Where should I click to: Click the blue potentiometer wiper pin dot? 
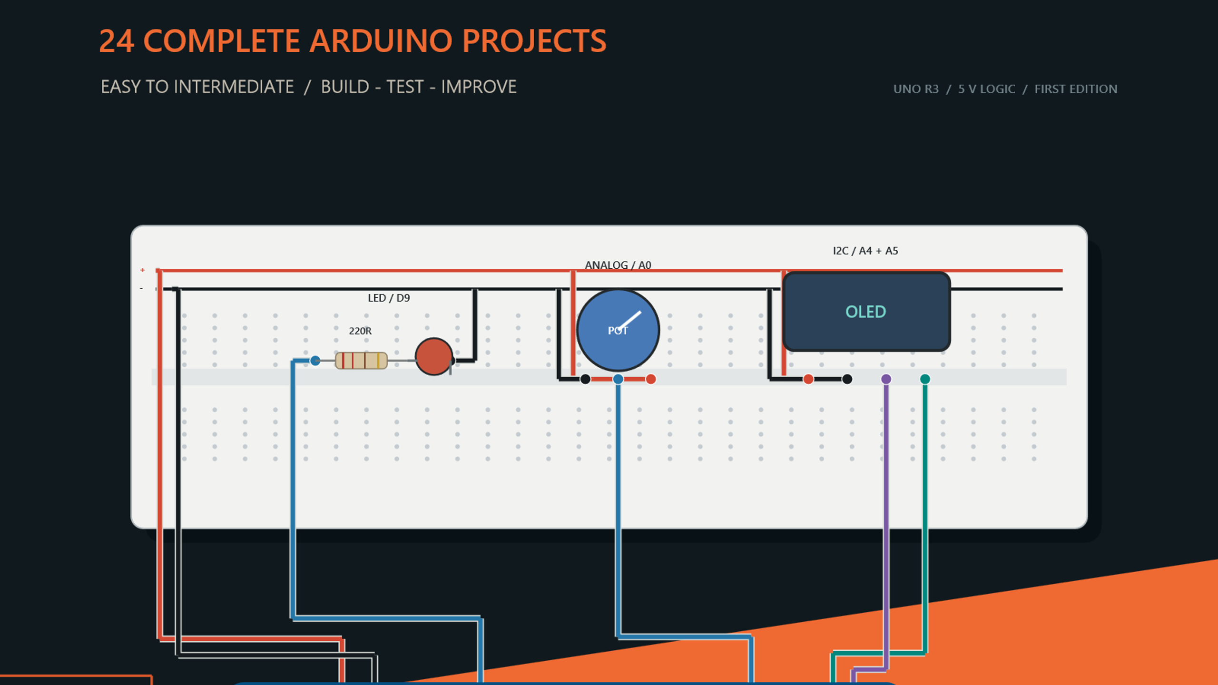[x=618, y=379]
